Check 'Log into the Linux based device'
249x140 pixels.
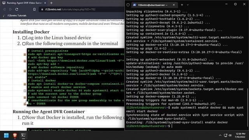pyautogui.click(x=24, y=38)
